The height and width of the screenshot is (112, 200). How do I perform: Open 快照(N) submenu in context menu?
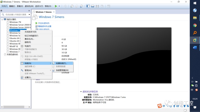click(36, 63)
